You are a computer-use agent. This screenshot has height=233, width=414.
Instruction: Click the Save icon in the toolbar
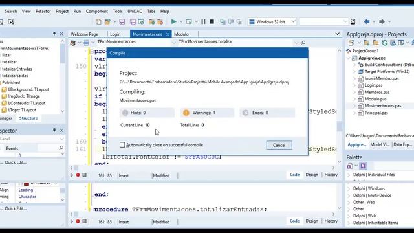(x=122, y=21)
